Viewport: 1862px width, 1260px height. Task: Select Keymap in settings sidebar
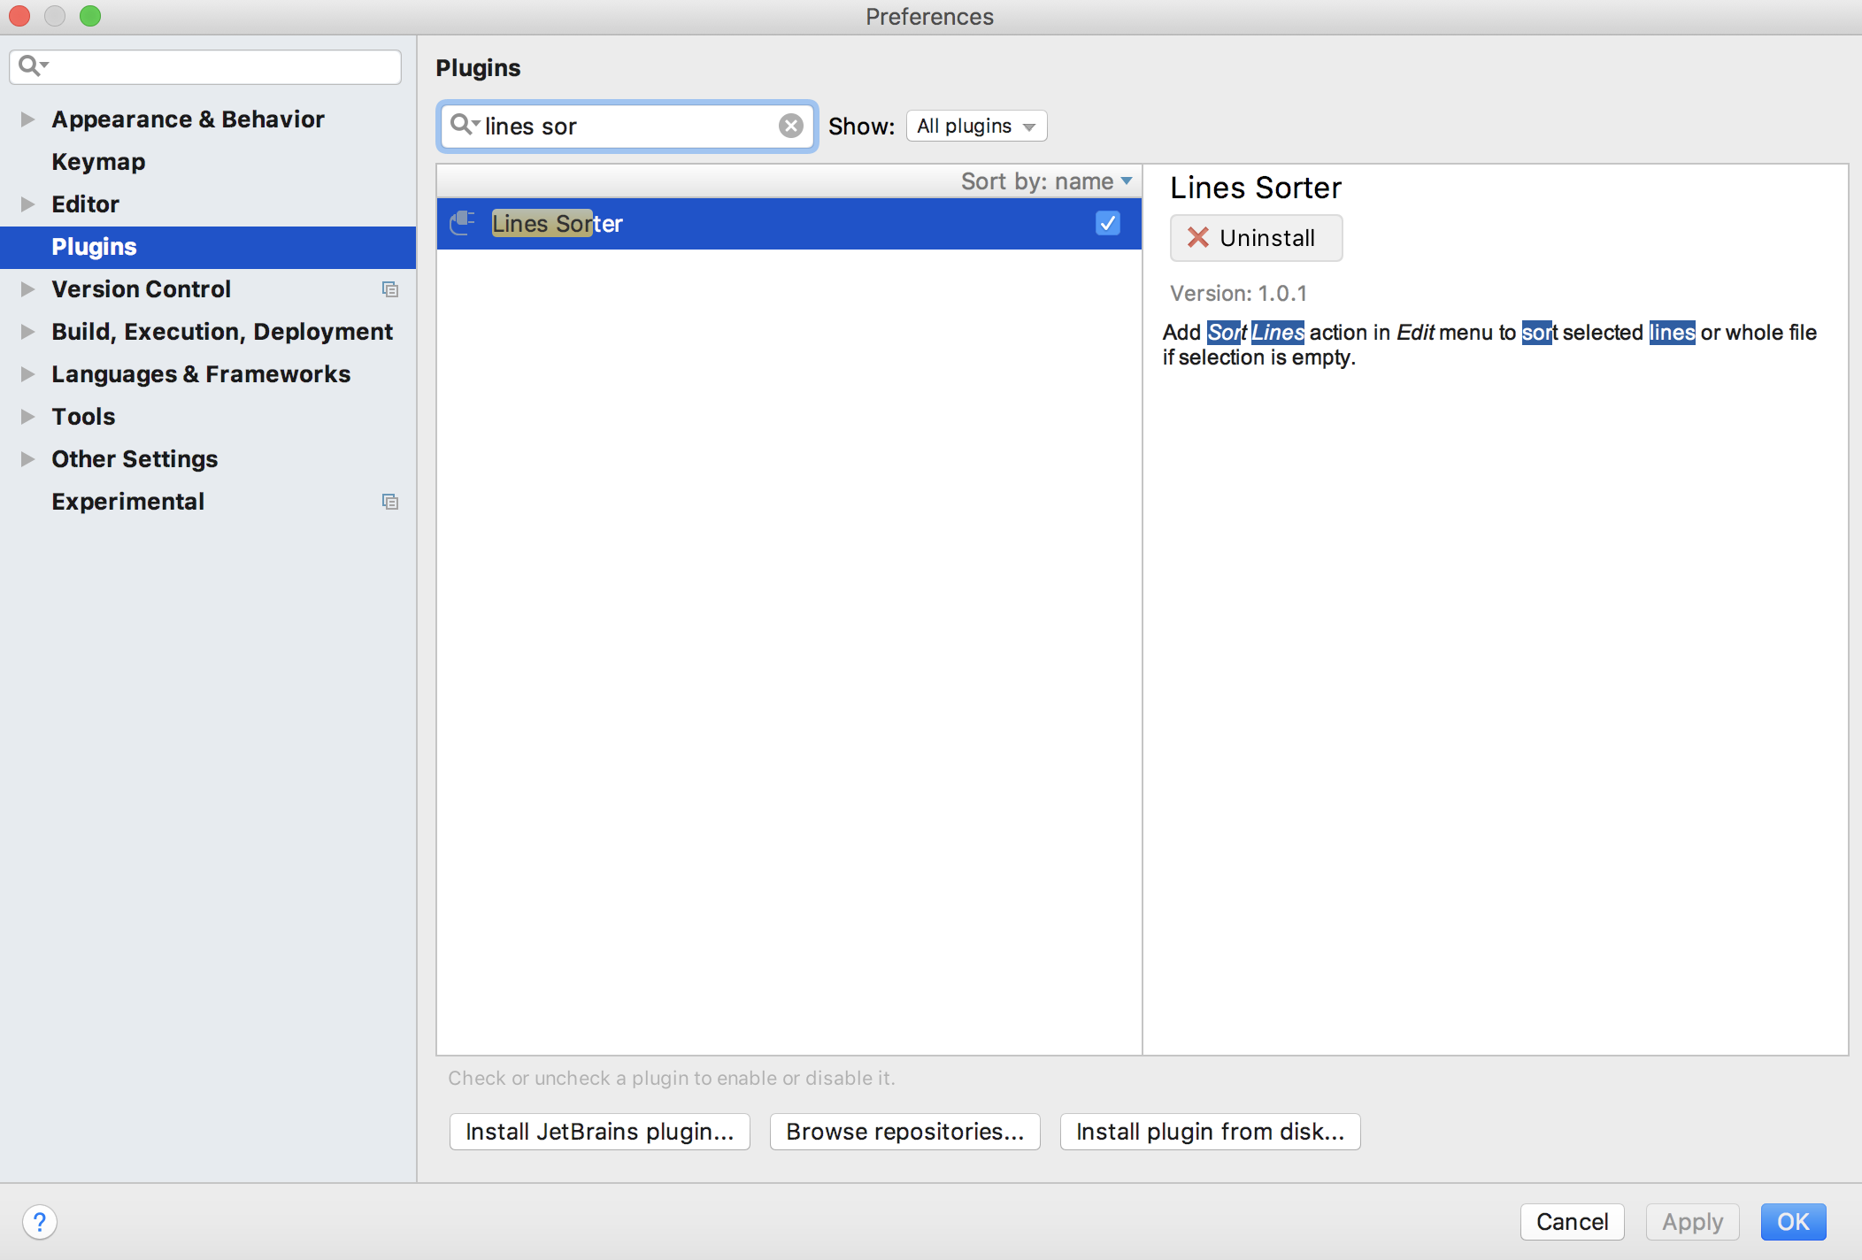[x=98, y=162]
